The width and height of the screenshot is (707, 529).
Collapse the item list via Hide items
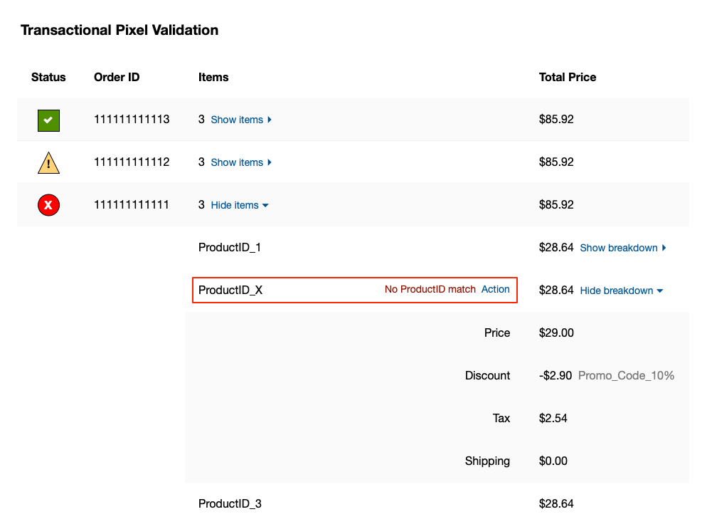(235, 205)
